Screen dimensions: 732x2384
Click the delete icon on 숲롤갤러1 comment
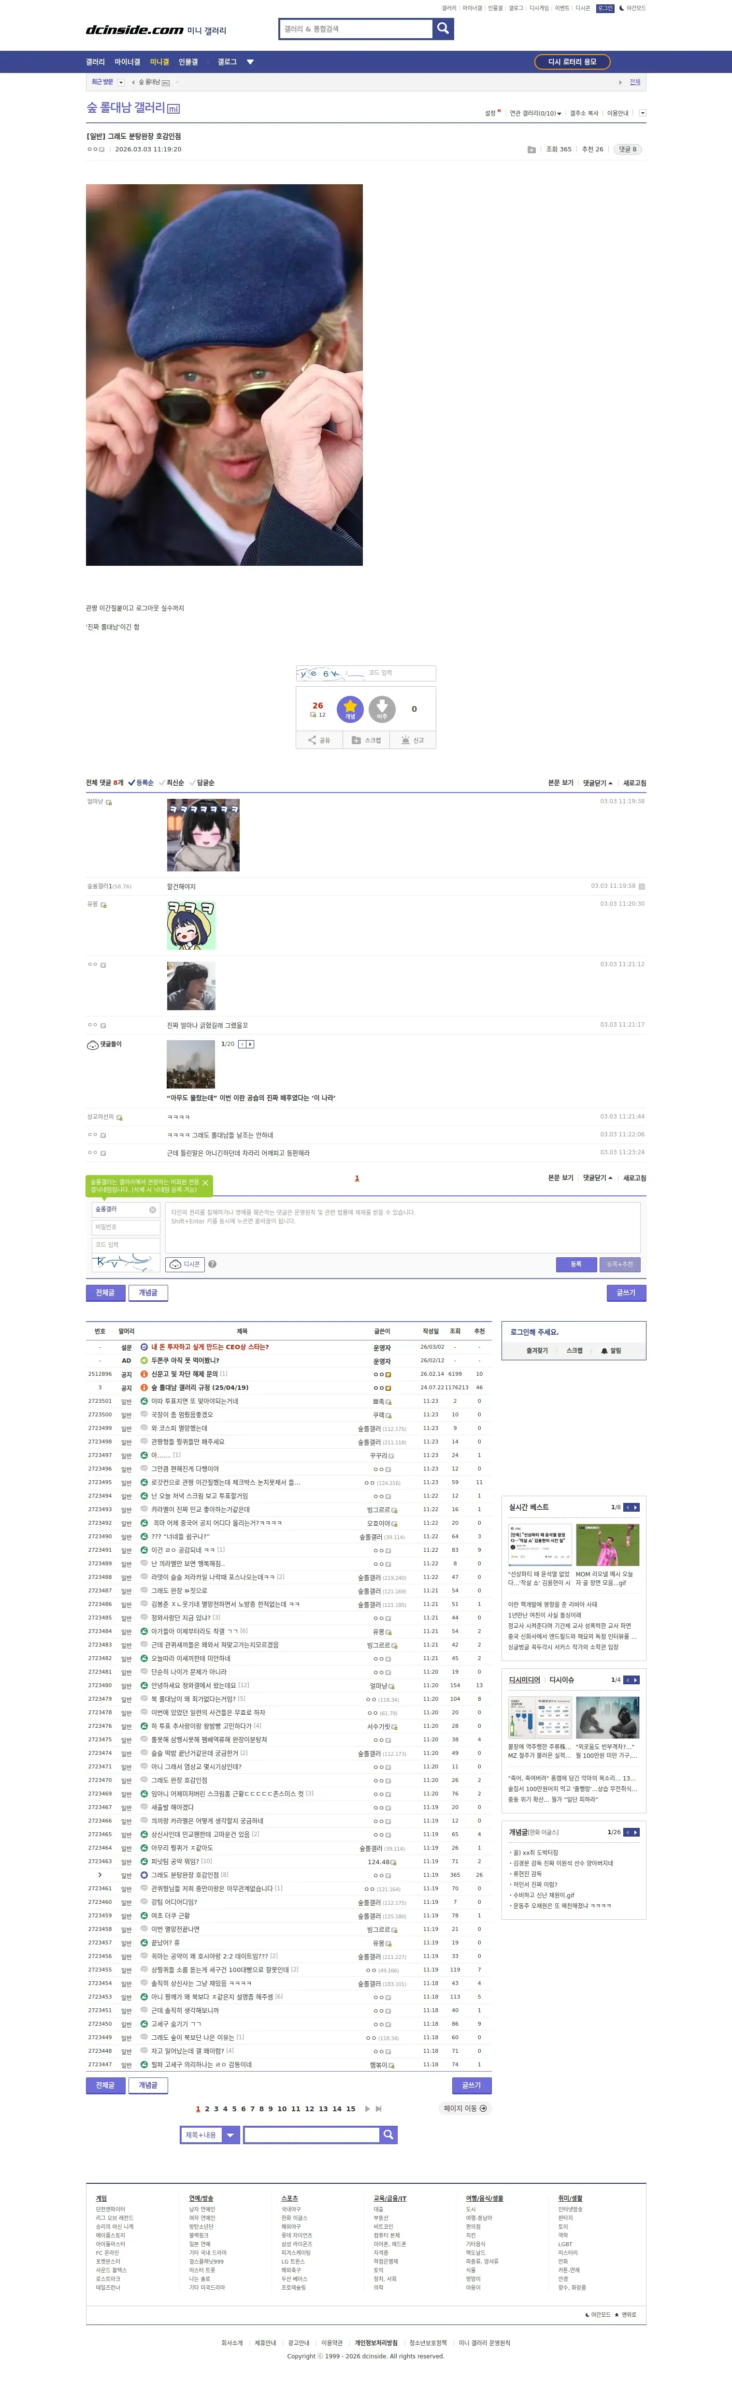point(642,886)
